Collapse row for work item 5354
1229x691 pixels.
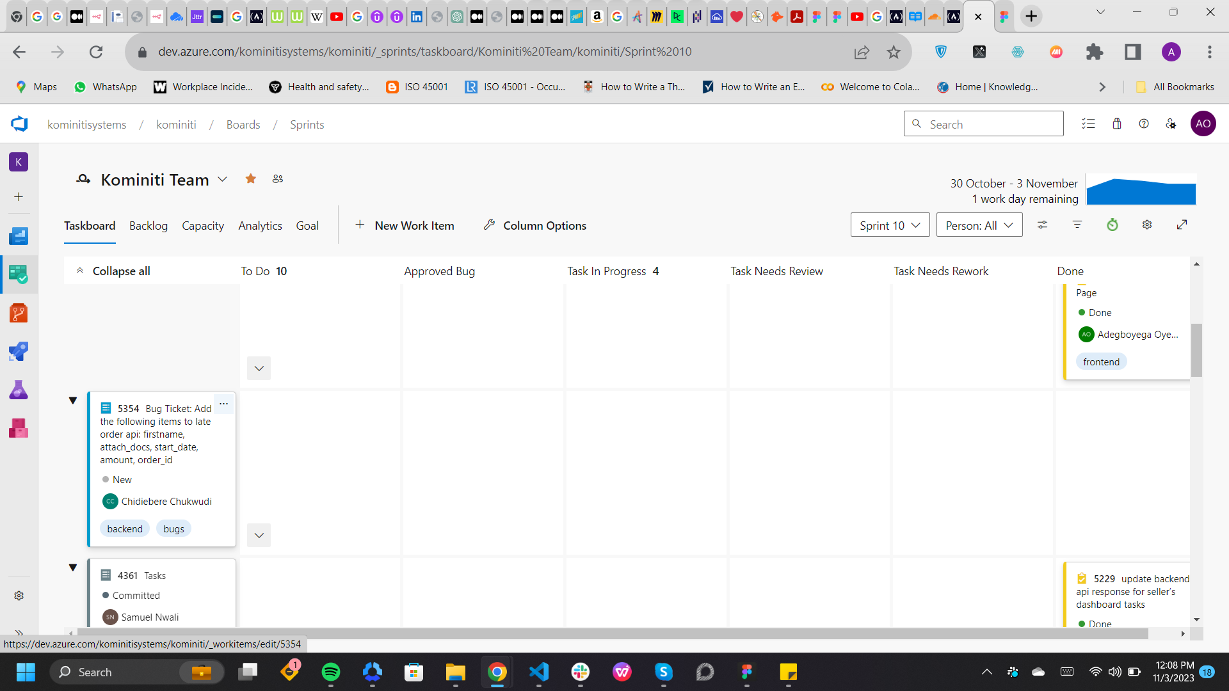(x=73, y=401)
